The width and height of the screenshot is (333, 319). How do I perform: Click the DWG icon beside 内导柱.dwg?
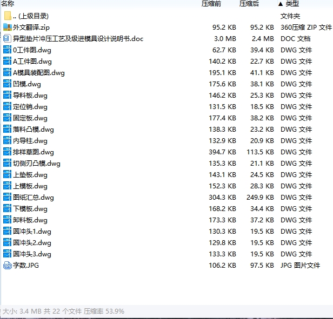[x=7, y=141]
